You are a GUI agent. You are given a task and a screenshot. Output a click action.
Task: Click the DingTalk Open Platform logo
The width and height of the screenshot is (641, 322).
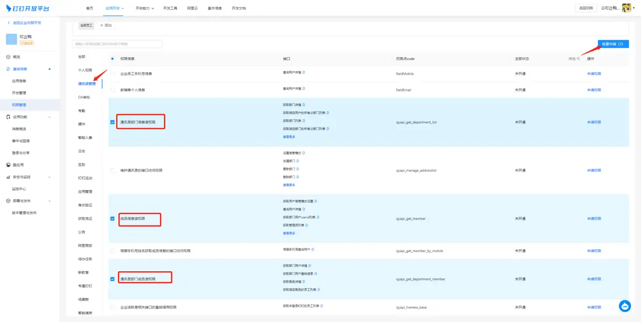tap(27, 8)
